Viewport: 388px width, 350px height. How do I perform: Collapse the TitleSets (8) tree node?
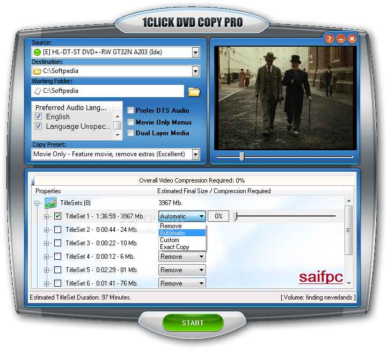pyautogui.click(x=37, y=203)
